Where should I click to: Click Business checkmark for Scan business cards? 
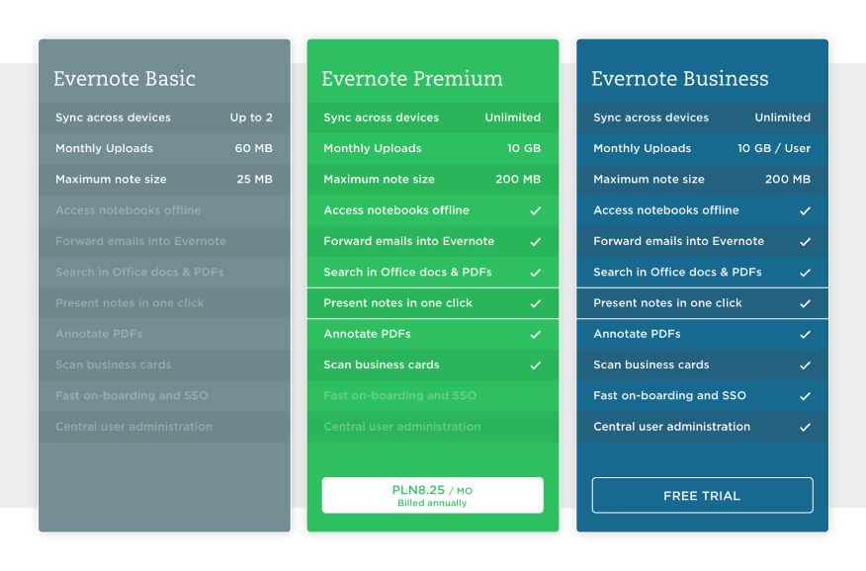pyautogui.click(x=806, y=366)
